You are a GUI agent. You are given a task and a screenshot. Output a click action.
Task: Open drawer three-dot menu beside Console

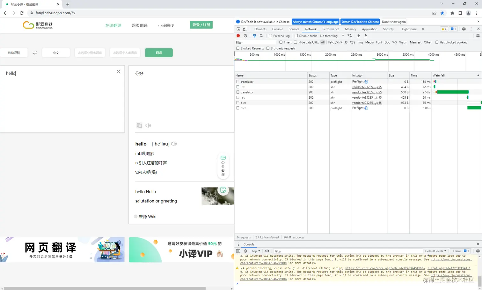pos(238,244)
